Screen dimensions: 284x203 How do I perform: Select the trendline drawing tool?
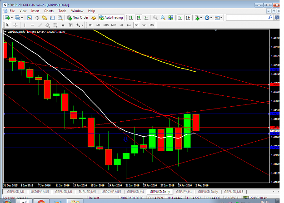point(40,25)
